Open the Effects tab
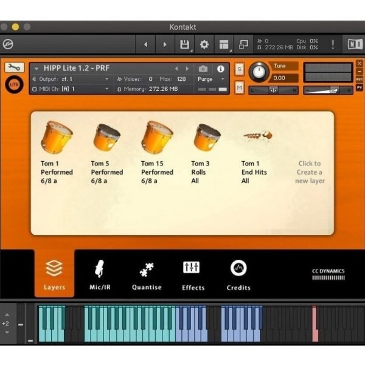 click(193, 276)
